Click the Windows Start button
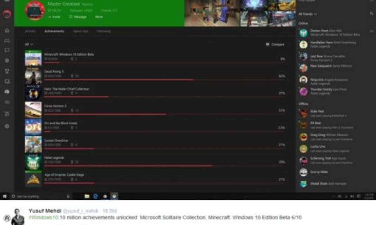Image resolution: width=376 pixels, height=225 pixels. coord(5,196)
